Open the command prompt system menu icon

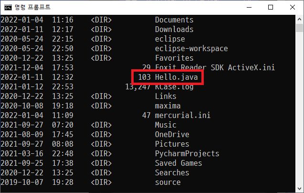click(x=8, y=8)
